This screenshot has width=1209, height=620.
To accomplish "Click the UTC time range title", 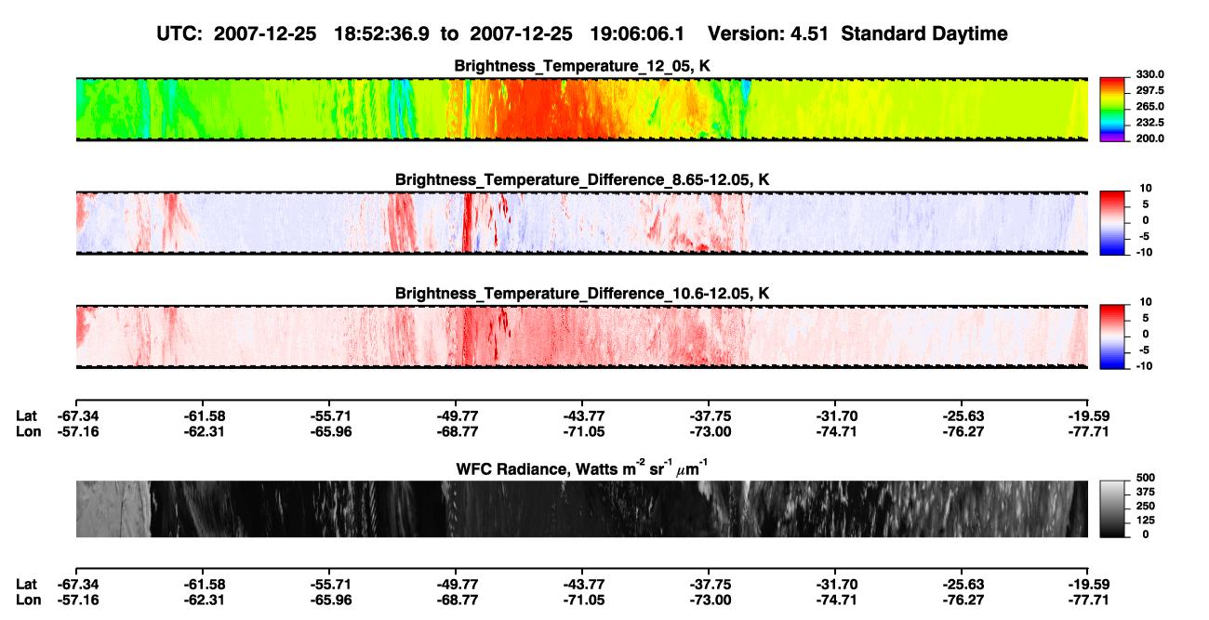I will pyautogui.click(x=583, y=33).
